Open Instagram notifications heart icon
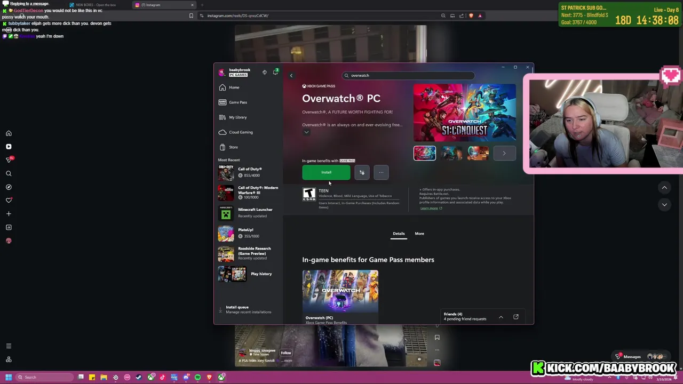 click(9, 201)
